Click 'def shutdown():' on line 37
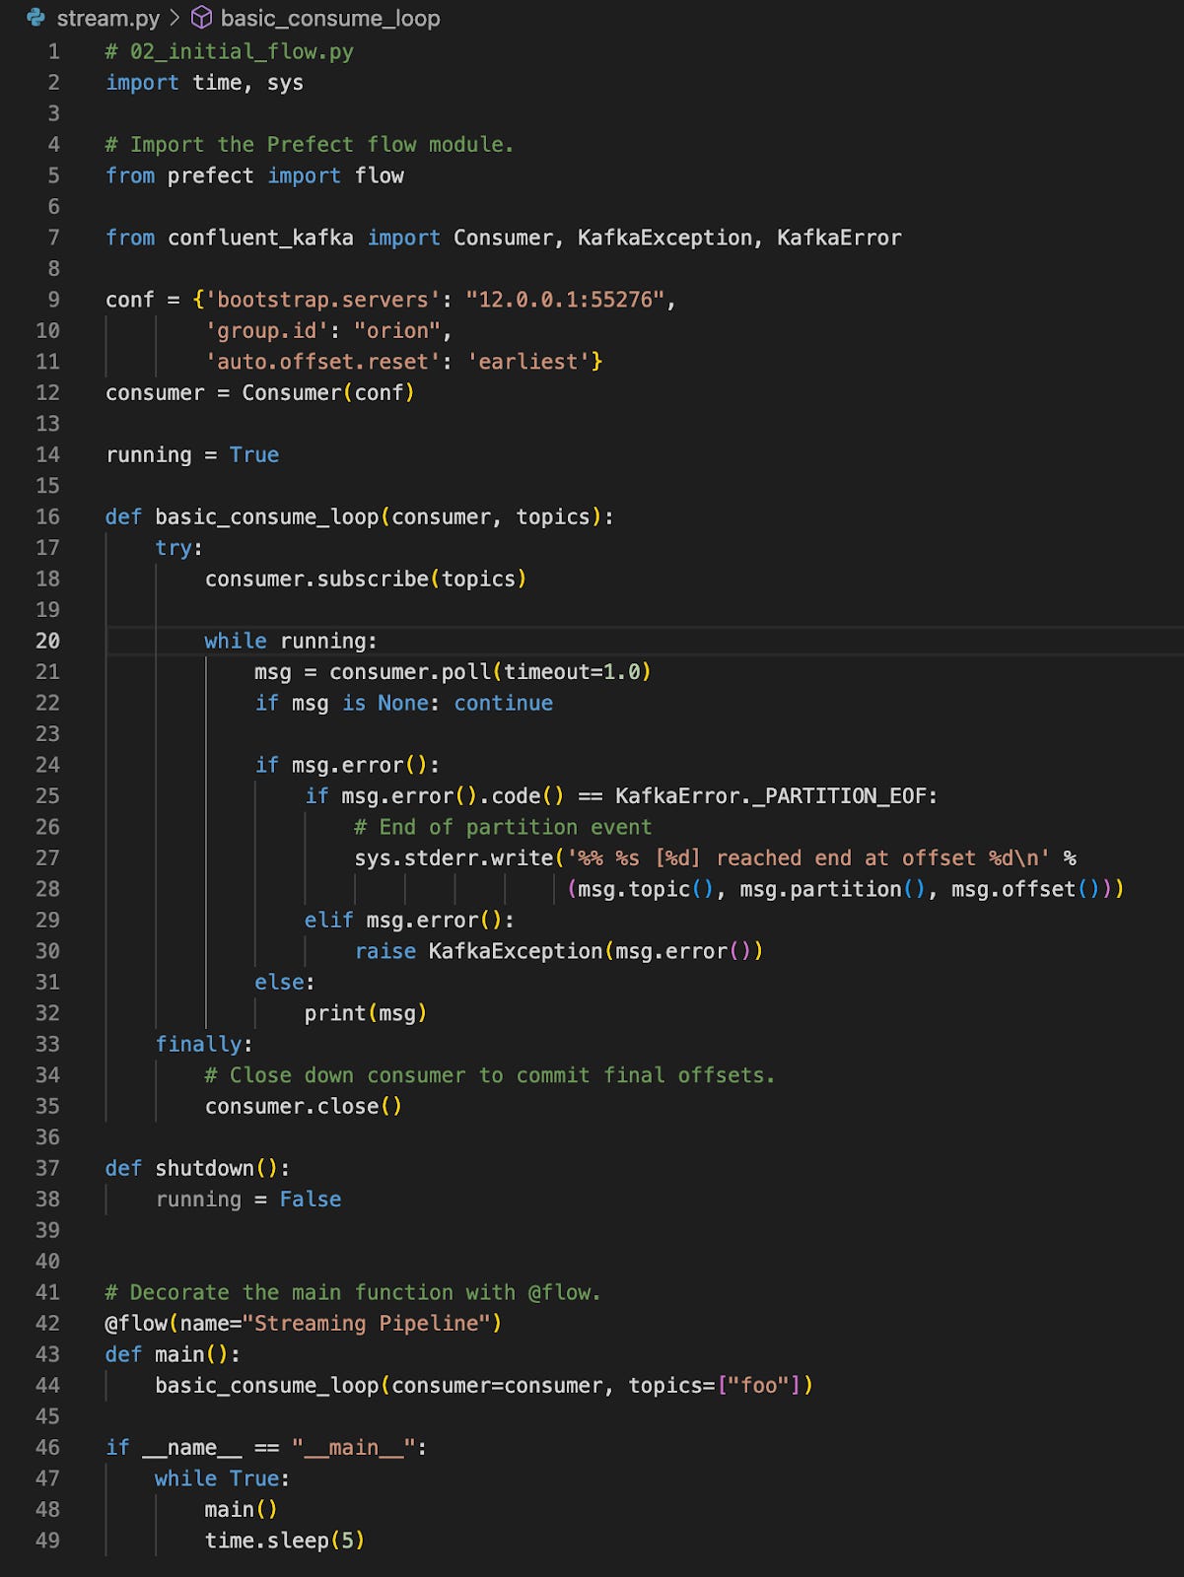This screenshot has height=1577, width=1184. tap(198, 1168)
